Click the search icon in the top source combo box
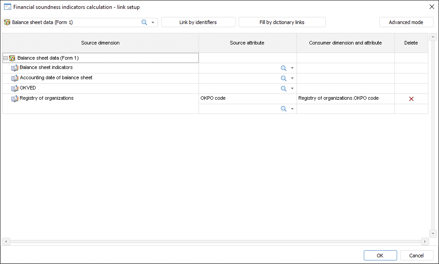 144,22
